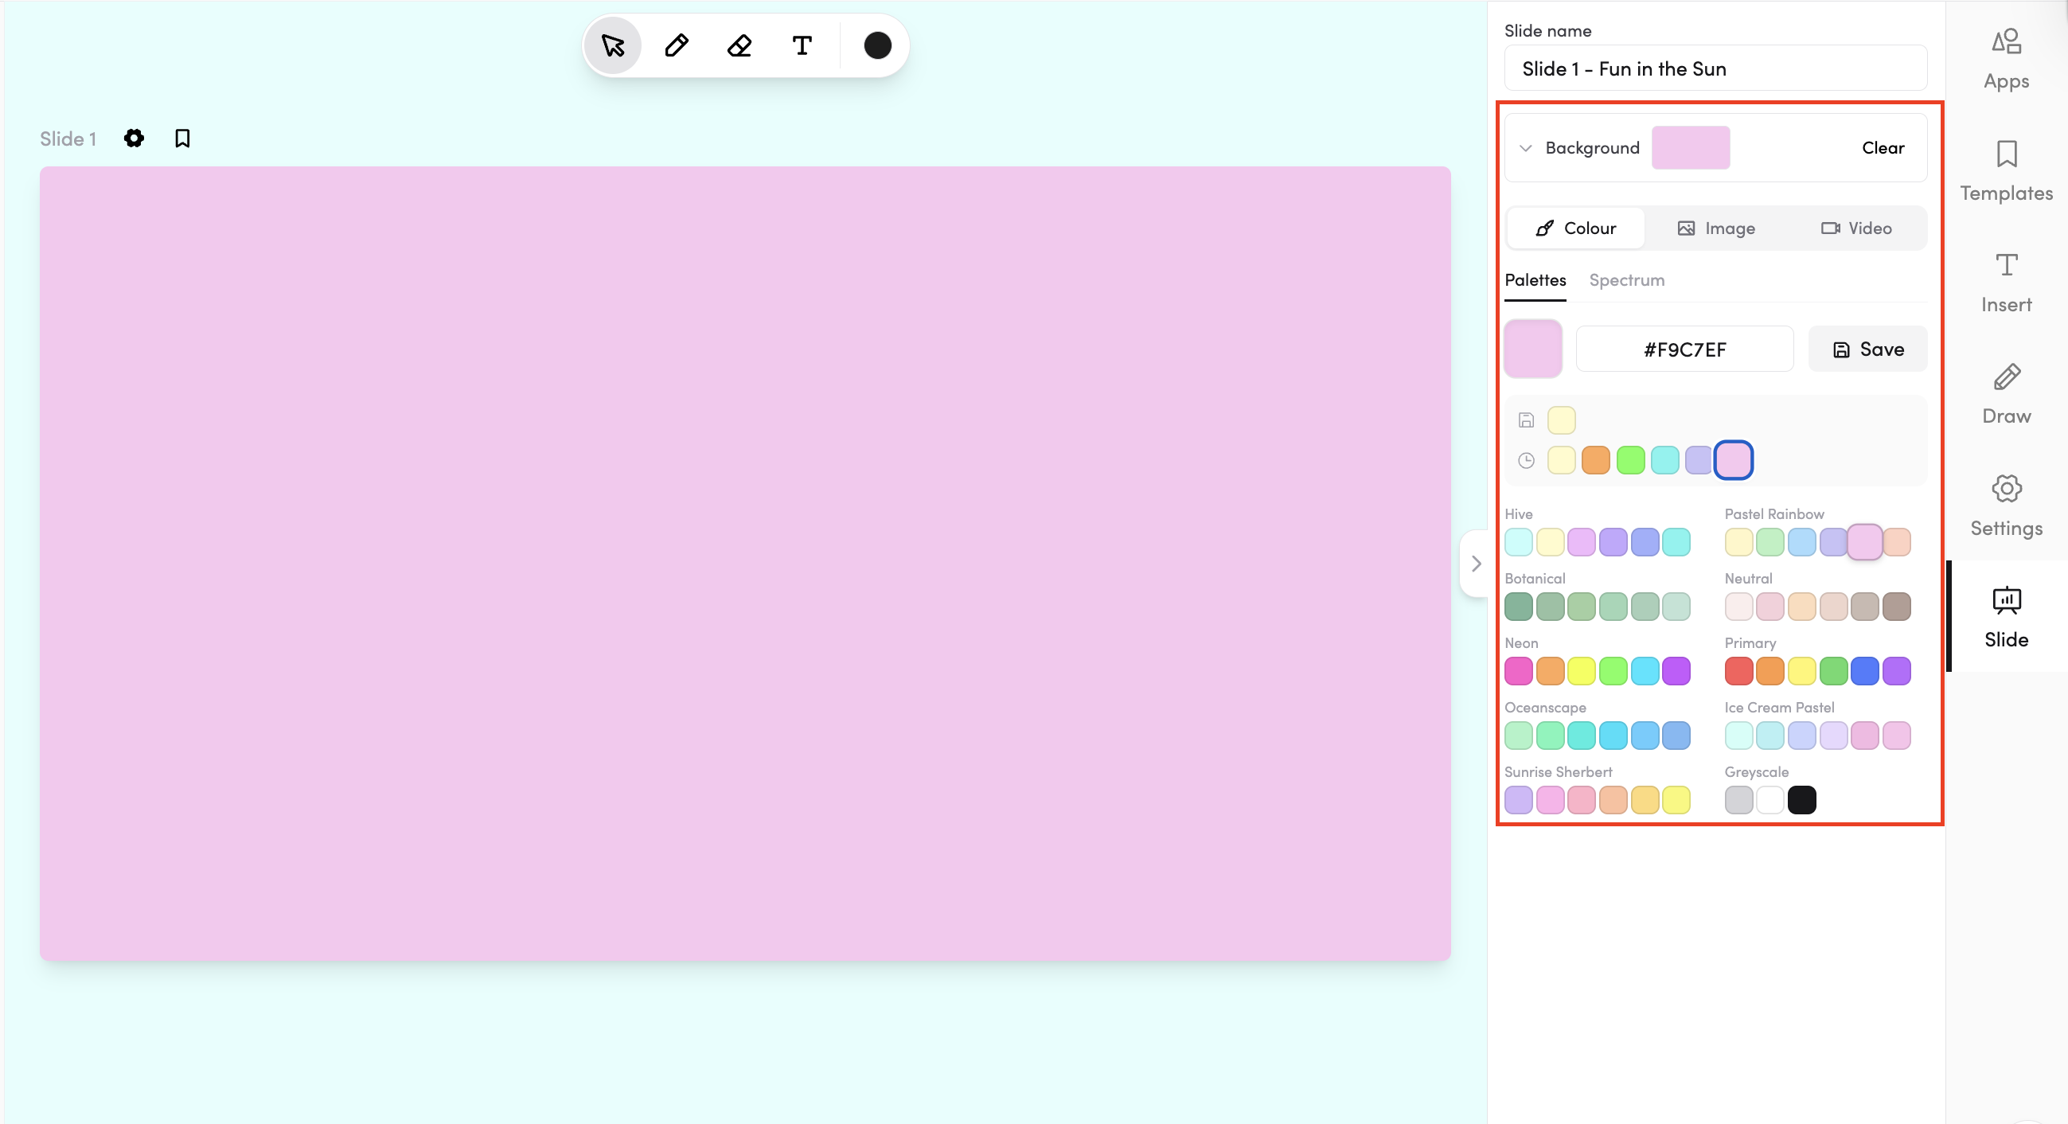
Task: Select the Colour background option
Action: click(x=1575, y=228)
